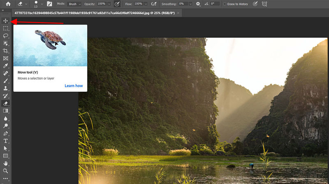Select the Zoom tool
Image resolution: width=329 pixels, height=184 pixels.
5,170
